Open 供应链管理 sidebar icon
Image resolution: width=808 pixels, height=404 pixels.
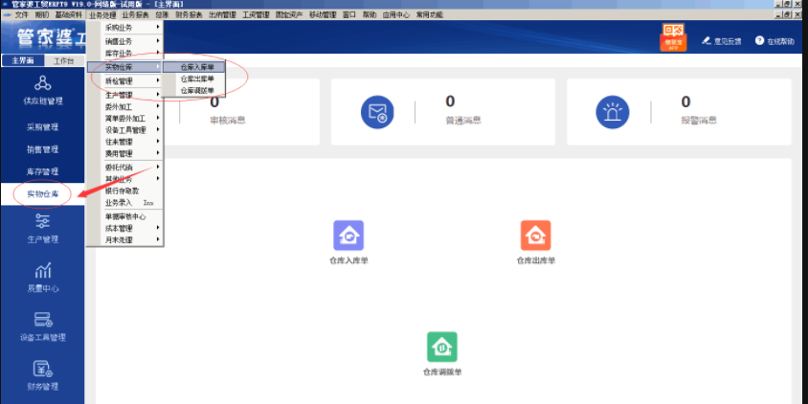pos(42,83)
